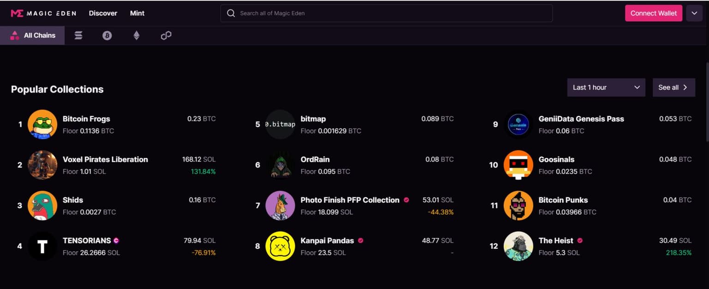Screen dimensions: 709x289
Task: Open Bitcoin Frogs collection avatar
Action: (42, 124)
